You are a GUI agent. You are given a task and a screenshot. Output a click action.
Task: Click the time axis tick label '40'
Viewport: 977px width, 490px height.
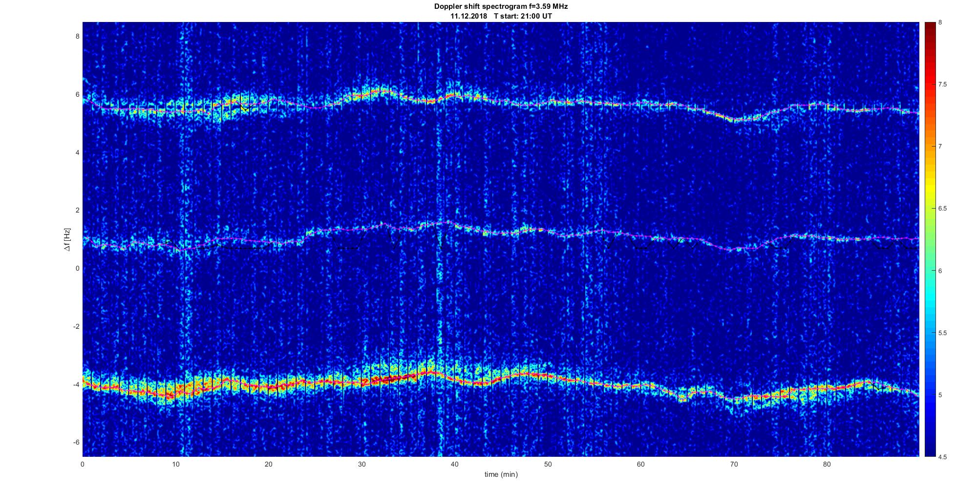(x=455, y=464)
